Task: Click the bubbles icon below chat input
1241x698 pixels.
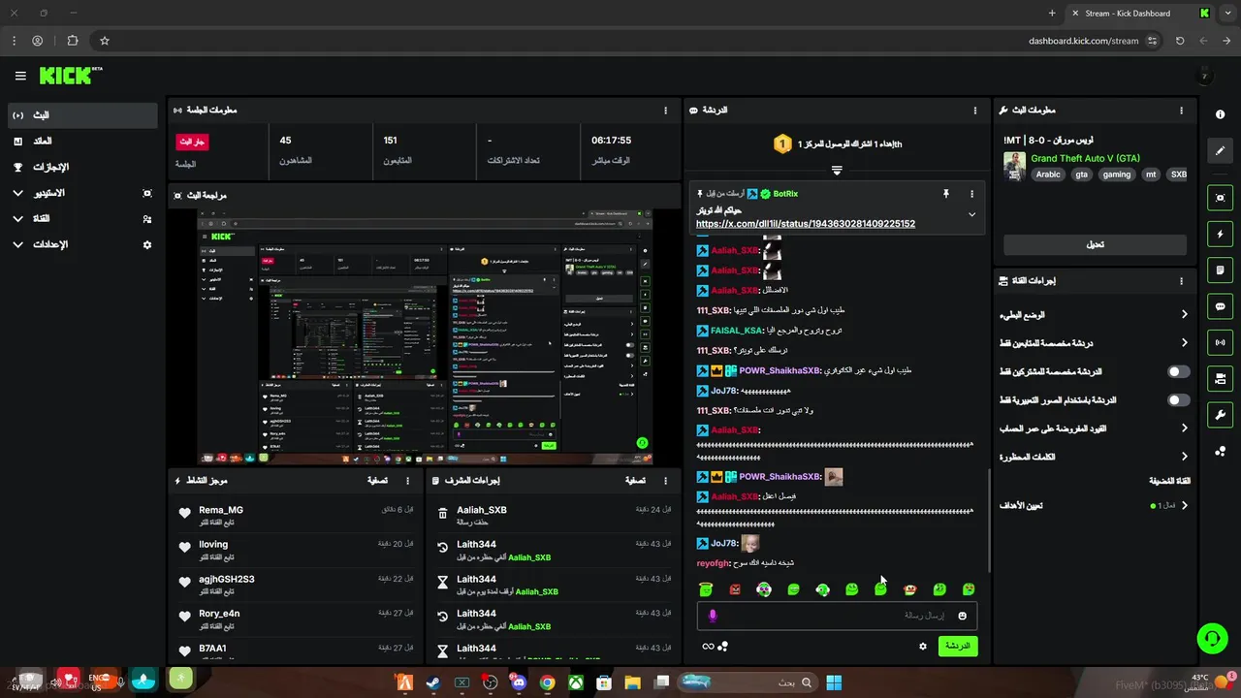Action: 723,647
